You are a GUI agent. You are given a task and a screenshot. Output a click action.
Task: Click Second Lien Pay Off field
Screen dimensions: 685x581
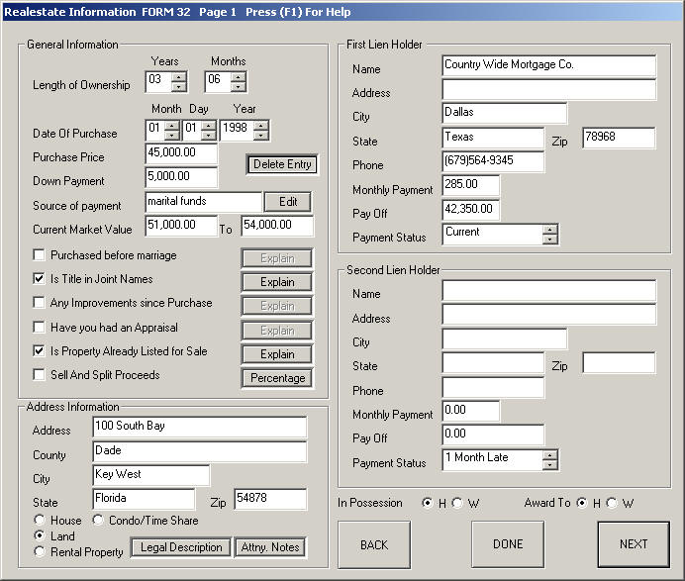click(x=493, y=436)
